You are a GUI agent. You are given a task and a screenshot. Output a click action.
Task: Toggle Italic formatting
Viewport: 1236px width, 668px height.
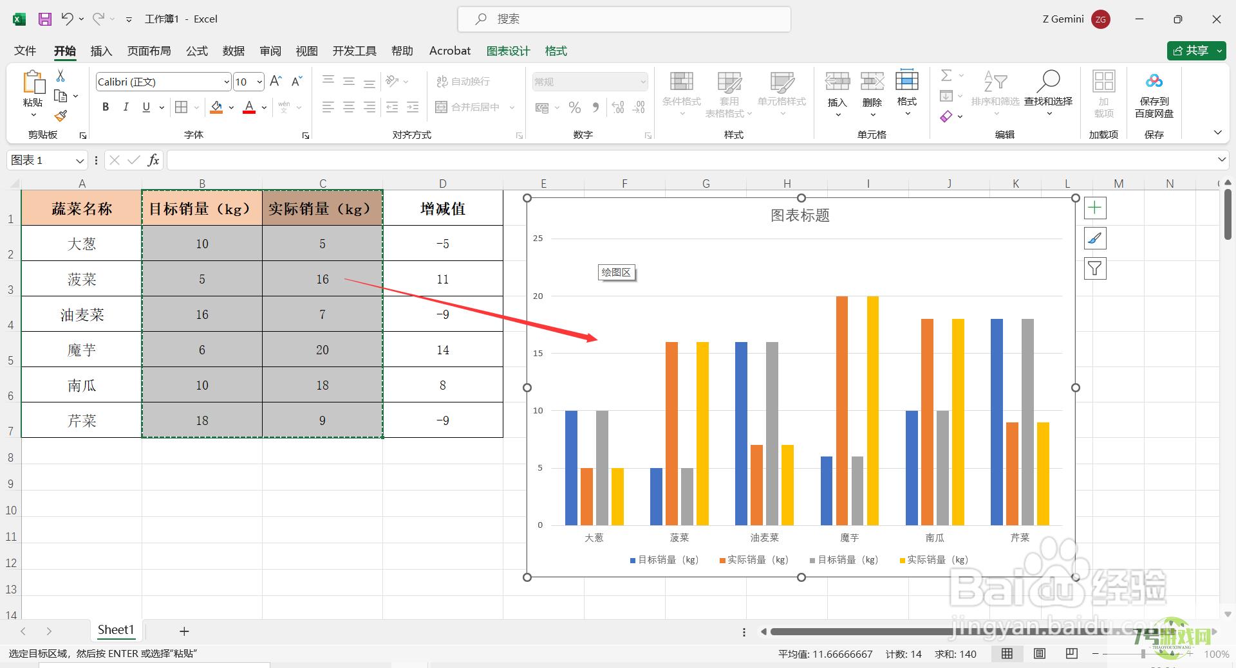click(126, 107)
